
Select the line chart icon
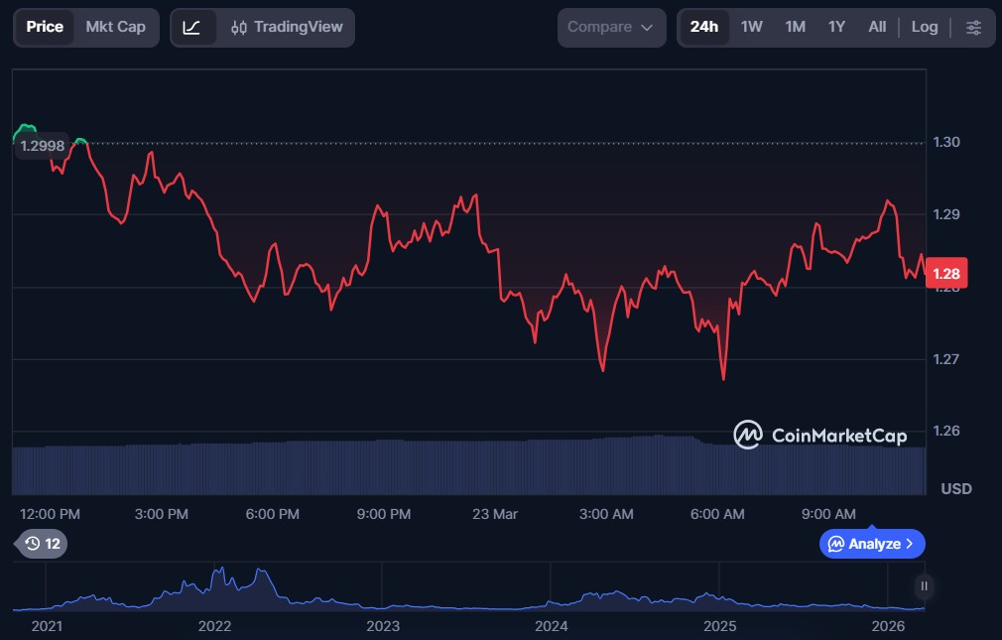point(192,27)
